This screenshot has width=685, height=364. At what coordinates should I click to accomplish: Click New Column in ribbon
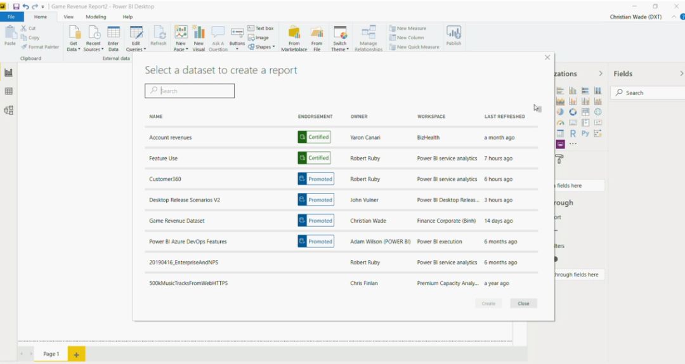point(407,37)
